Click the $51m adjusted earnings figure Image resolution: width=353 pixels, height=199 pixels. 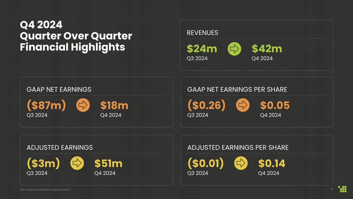pyautogui.click(x=108, y=164)
